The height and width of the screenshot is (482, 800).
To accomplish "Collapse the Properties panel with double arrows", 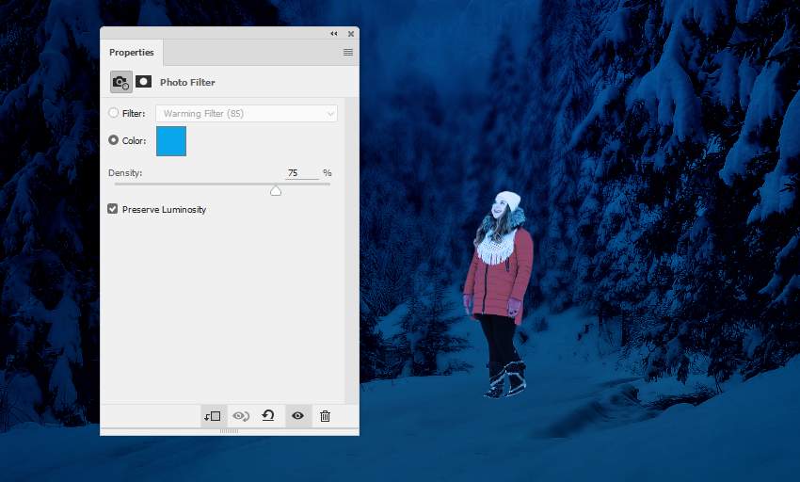I will click(x=334, y=34).
